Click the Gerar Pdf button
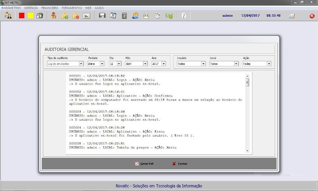Viewport: 318px width, 191px height. 144,164
